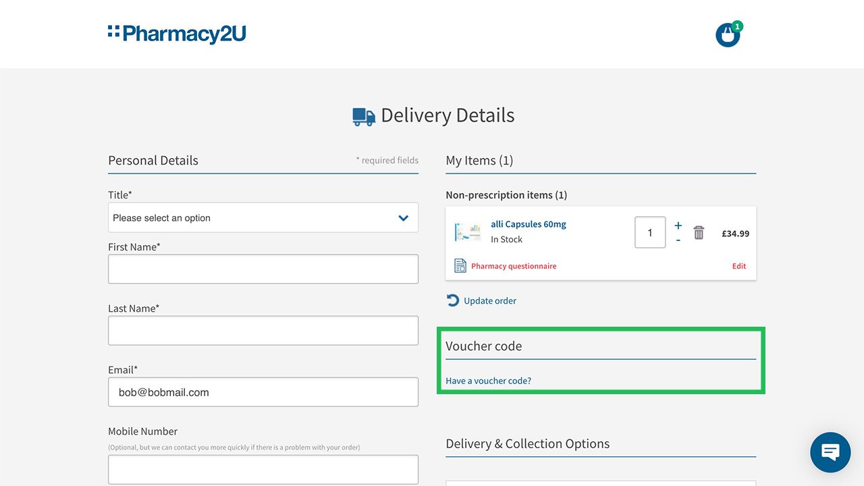Open the alli Capsules product thumbnail
This screenshot has width=864, height=486.
pyautogui.click(x=468, y=232)
